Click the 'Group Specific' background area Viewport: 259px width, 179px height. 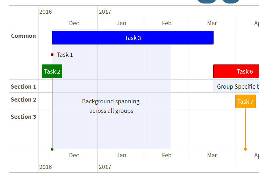(x=236, y=87)
